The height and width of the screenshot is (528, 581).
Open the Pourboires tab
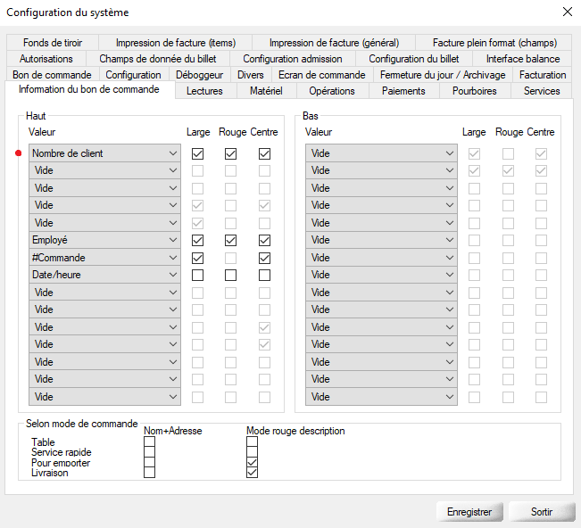[474, 91]
